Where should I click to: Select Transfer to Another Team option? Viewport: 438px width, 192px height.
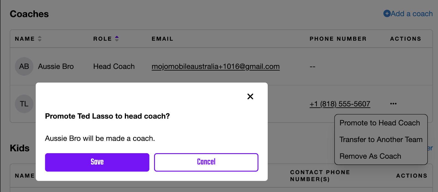(x=381, y=140)
